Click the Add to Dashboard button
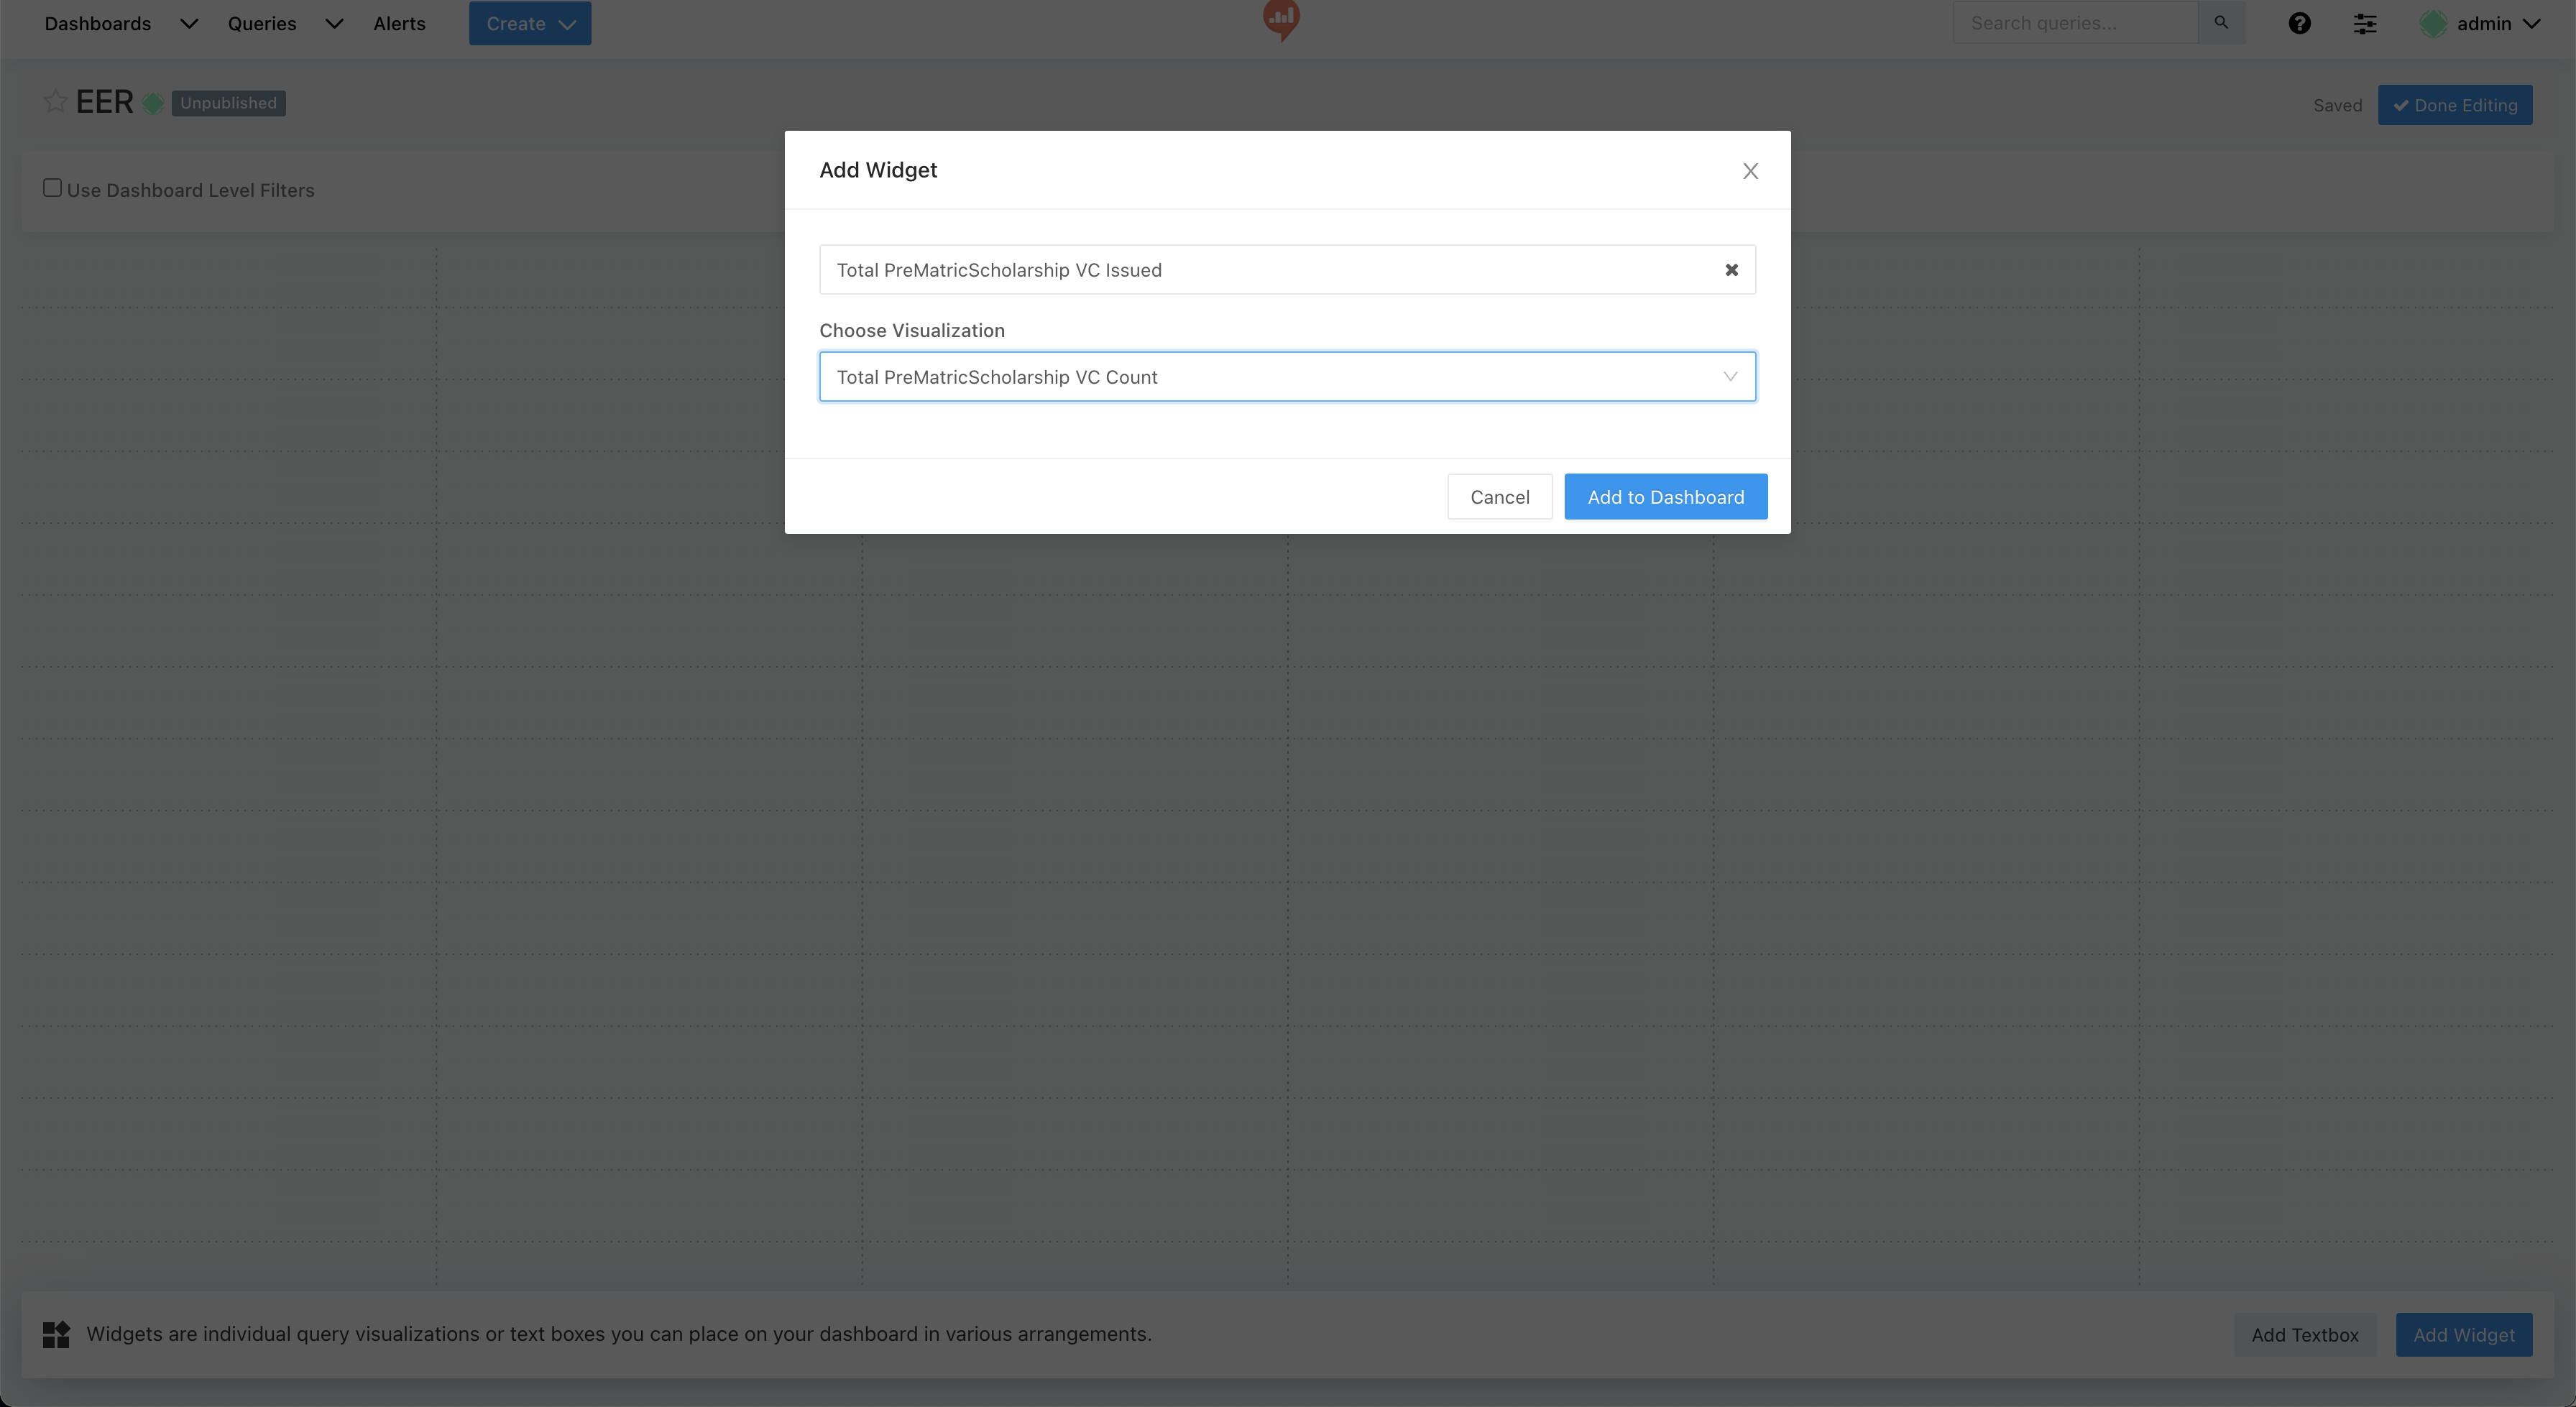2576x1407 pixels. coord(1665,497)
